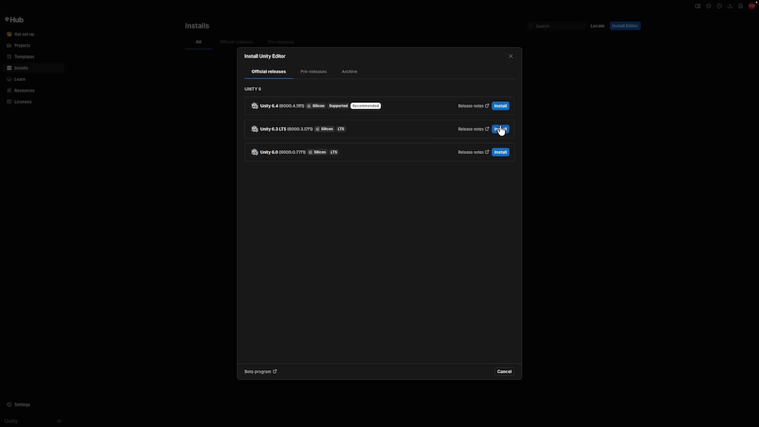Click the Silicon badge on Unity 6.4

pyautogui.click(x=316, y=105)
